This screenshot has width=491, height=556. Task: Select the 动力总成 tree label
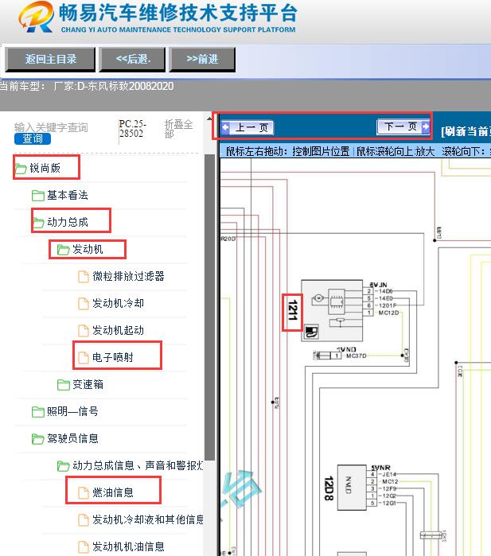(x=68, y=222)
